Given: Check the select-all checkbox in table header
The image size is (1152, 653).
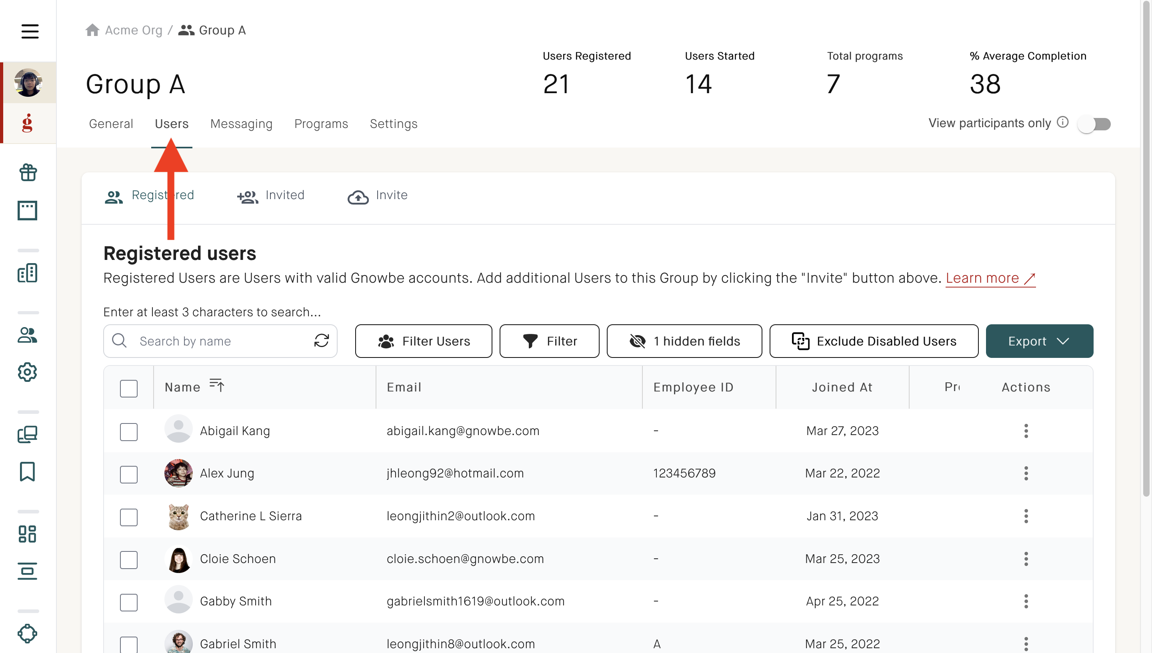Looking at the screenshot, I should pyautogui.click(x=129, y=388).
